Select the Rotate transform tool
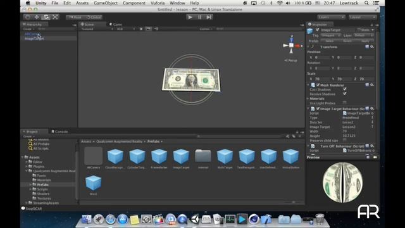 point(46,17)
